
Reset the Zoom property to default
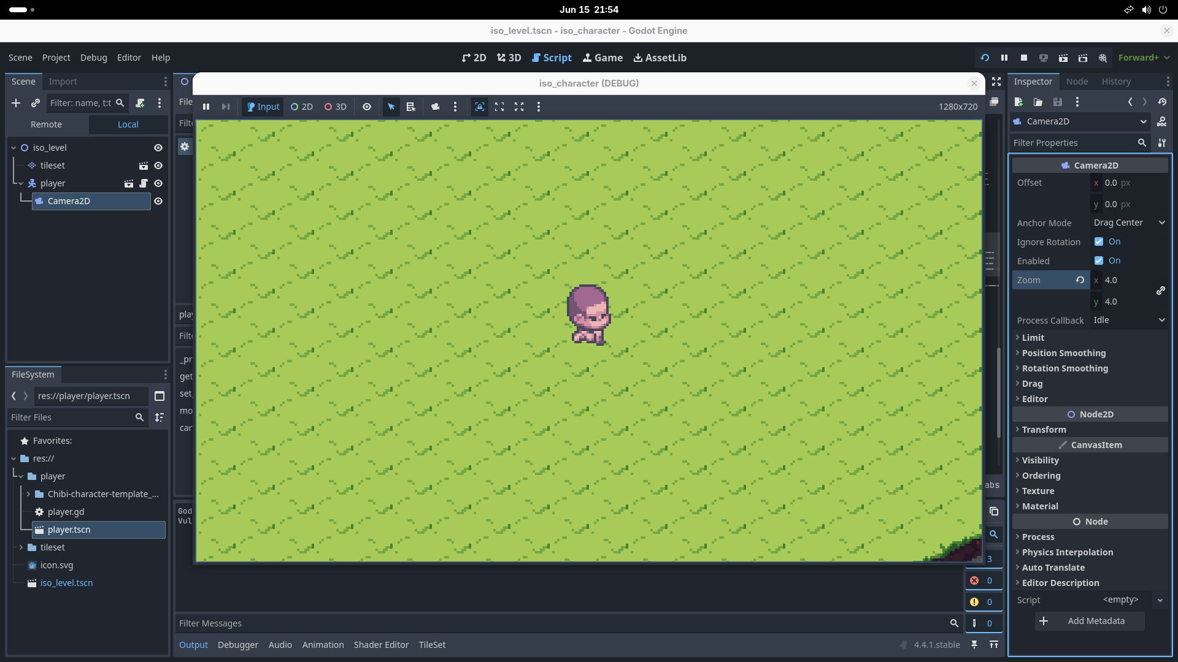pos(1080,280)
